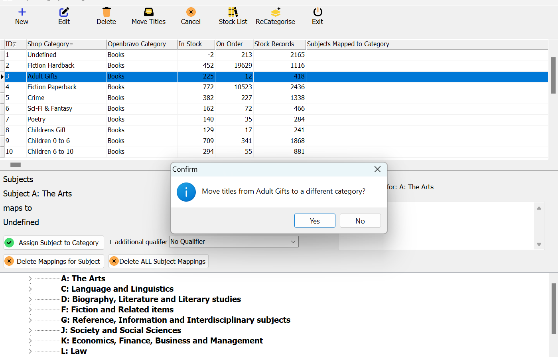Click Assign Subject to Category button label
Image resolution: width=558 pixels, height=357 pixels.
[x=59, y=243]
